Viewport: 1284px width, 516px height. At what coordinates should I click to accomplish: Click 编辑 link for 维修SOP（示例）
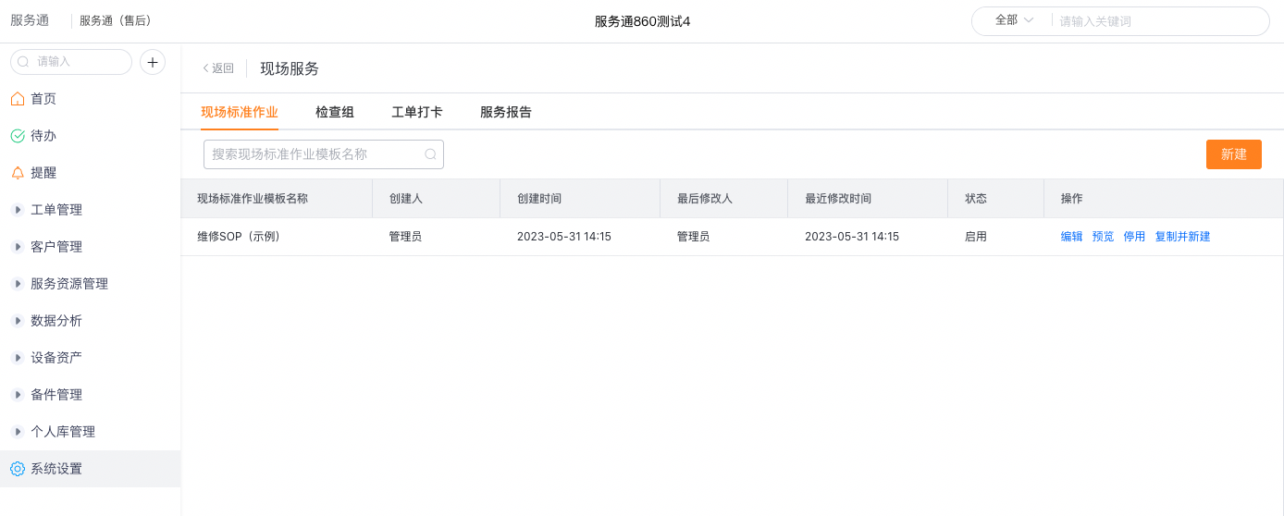1072,237
